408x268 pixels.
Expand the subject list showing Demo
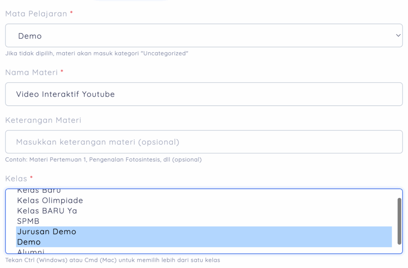pos(204,35)
